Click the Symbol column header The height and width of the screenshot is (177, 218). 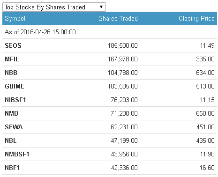coord(15,18)
